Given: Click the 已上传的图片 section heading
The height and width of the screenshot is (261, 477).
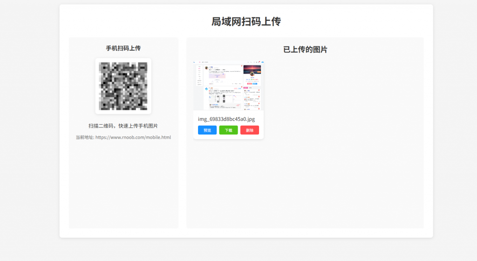Looking at the screenshot, I should 305,50.
